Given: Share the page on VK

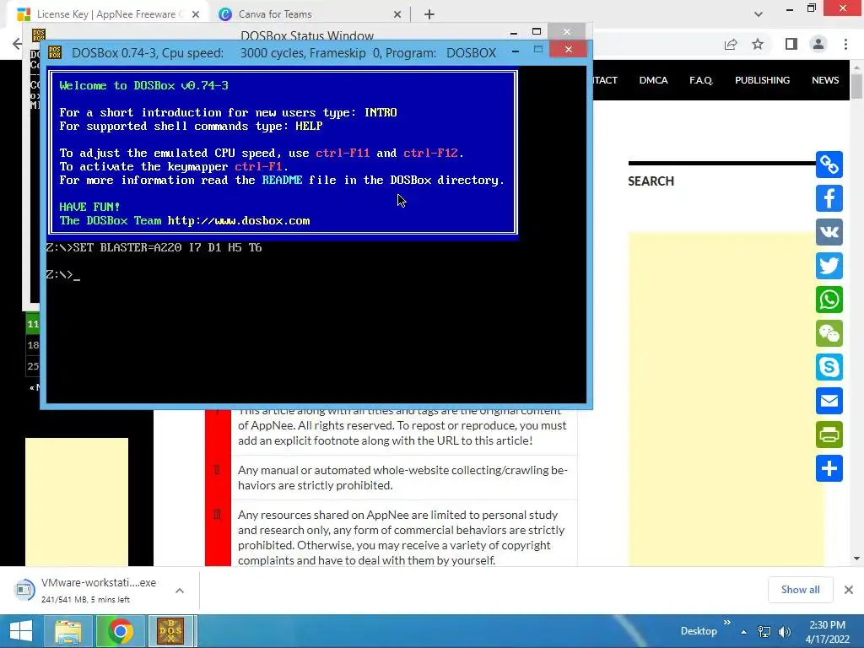Looking at the screenshot, I should pyautogui.click(x=829, y=232).
